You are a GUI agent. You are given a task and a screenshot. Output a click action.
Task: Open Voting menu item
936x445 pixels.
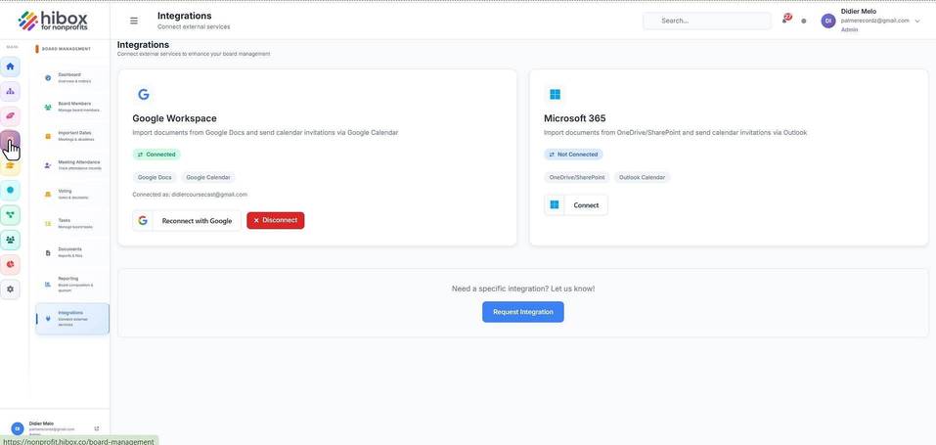[72, 194]
